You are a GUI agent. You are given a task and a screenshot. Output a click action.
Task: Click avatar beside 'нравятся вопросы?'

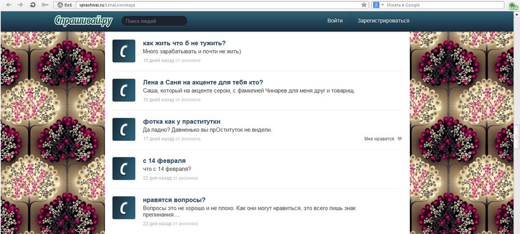tap(124, 208)
